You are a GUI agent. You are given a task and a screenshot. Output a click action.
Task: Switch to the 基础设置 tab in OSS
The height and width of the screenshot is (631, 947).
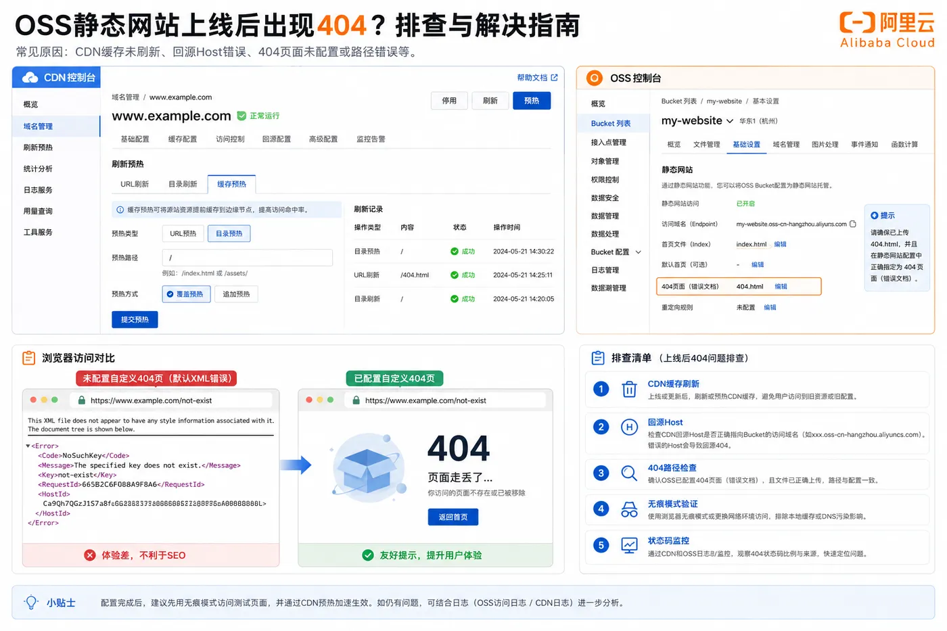[x=746, y=144]
